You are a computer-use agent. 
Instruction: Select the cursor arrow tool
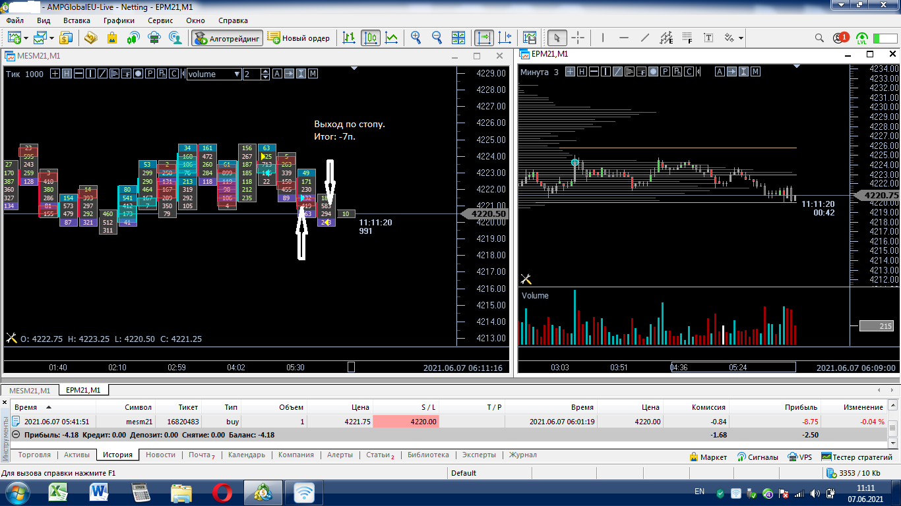[x=557, y=38]
